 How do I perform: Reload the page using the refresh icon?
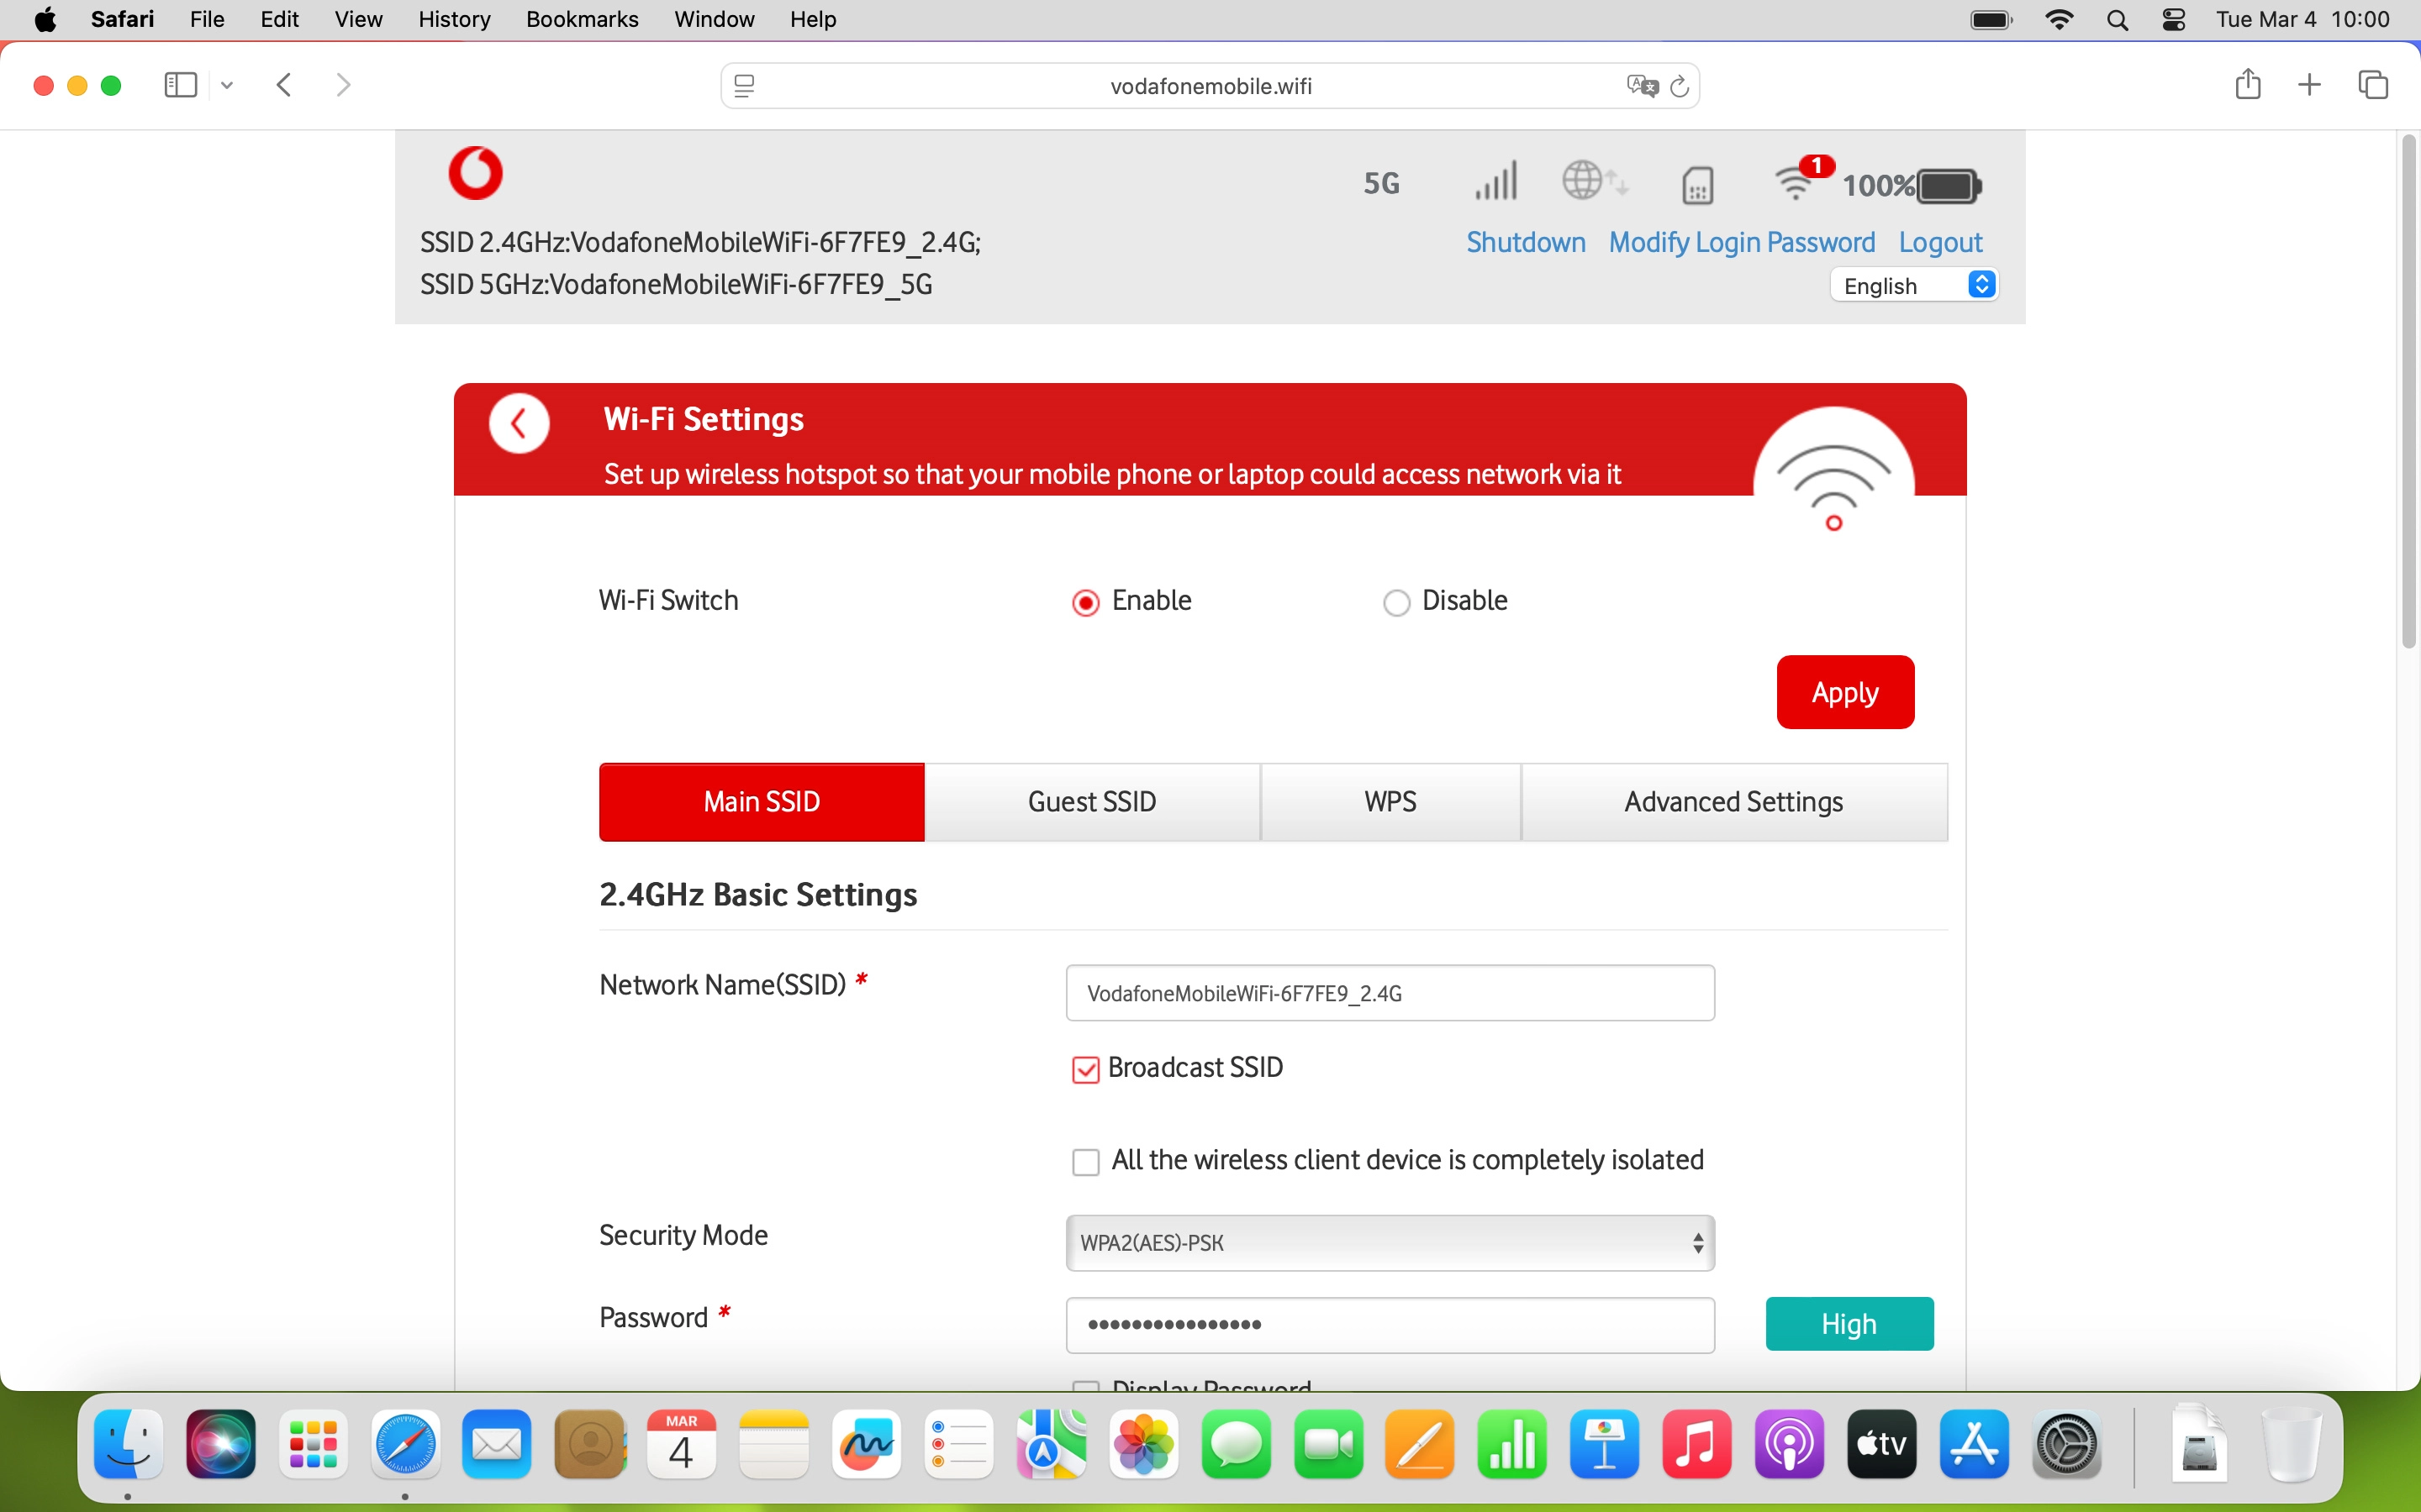point(1680,85)
